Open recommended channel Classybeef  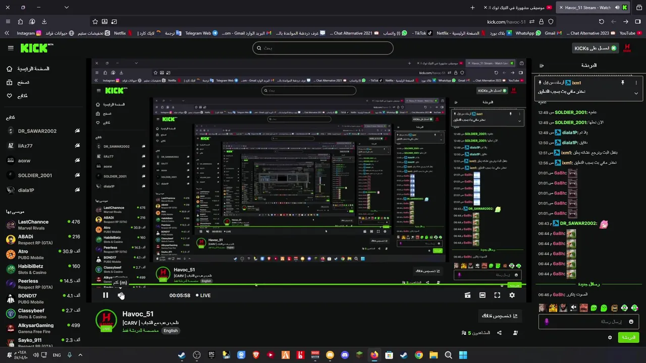coord(44,314)
